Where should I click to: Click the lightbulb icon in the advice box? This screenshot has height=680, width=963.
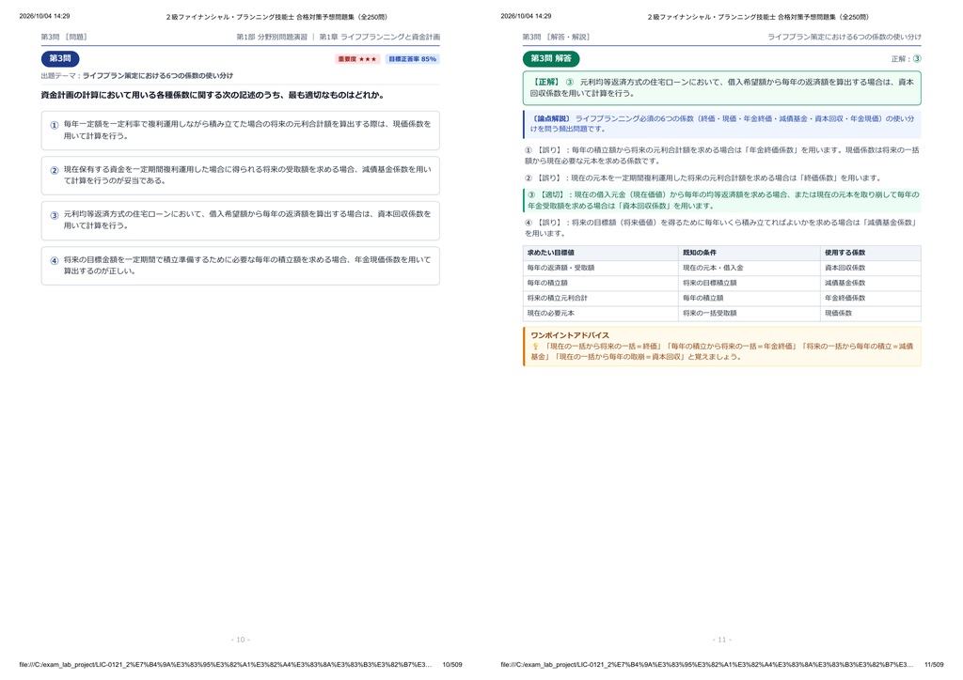(x=535, y=347)
